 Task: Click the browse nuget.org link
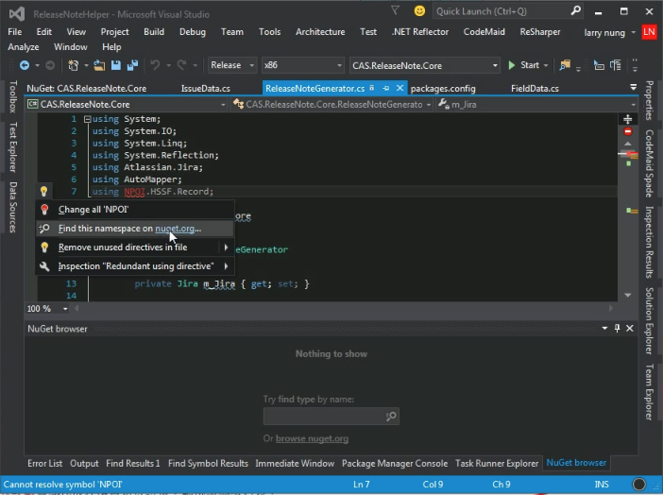pos(312,438)
